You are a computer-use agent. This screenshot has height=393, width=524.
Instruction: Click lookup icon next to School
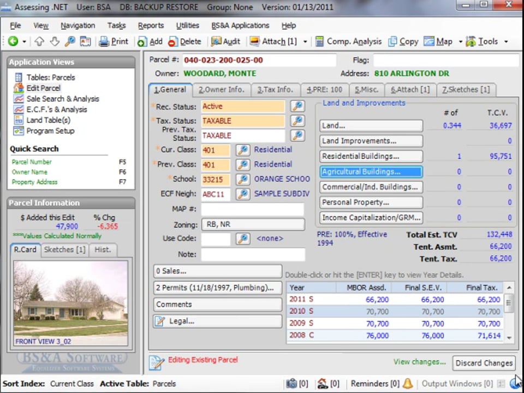pyautogui.click(x=243, y=179)
